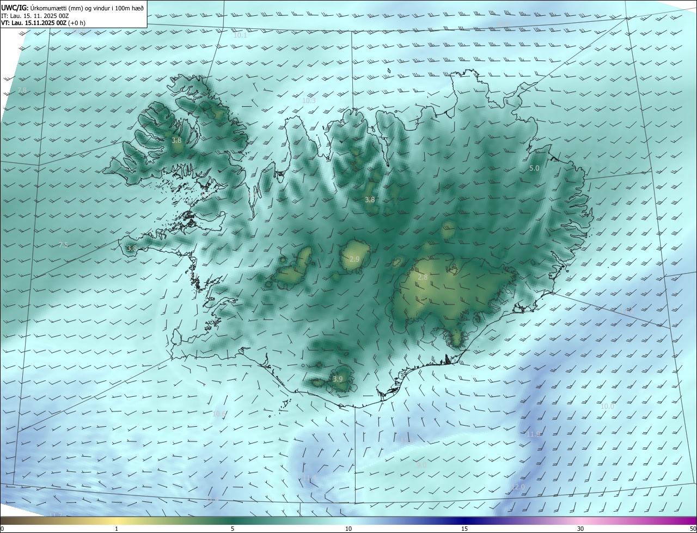This screenshot has width=697, height=533.
Task: Click the pale yellow band of the colour scale
Action: click(117, 520)
